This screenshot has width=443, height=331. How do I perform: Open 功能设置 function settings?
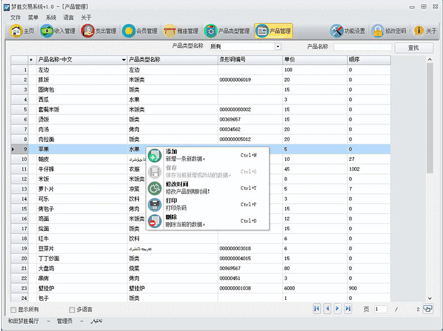coord(348,31)
